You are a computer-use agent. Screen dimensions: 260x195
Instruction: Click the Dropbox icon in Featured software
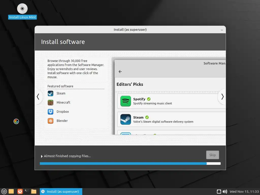(x=51, y=112)
